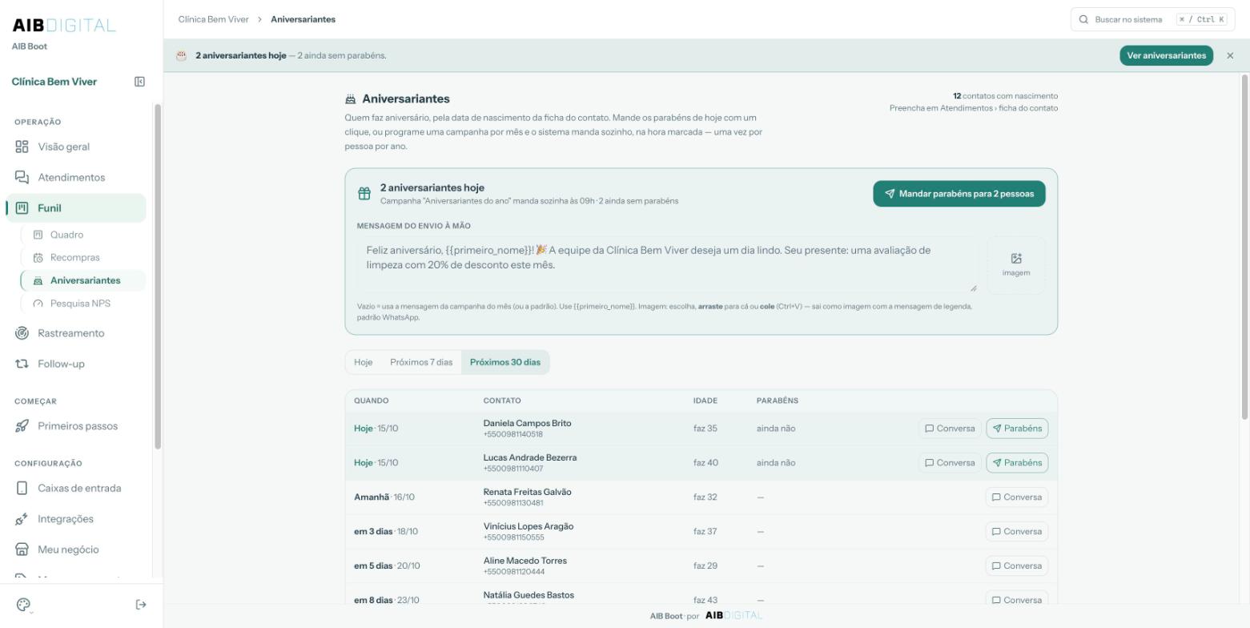The width and height of the screenshot is (1250, 628).
Task: Select the Próximos 30 dias tab
Action: 505,362
